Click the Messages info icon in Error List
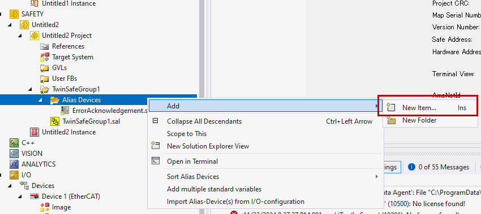481x214 pixels. coord(411,167)
